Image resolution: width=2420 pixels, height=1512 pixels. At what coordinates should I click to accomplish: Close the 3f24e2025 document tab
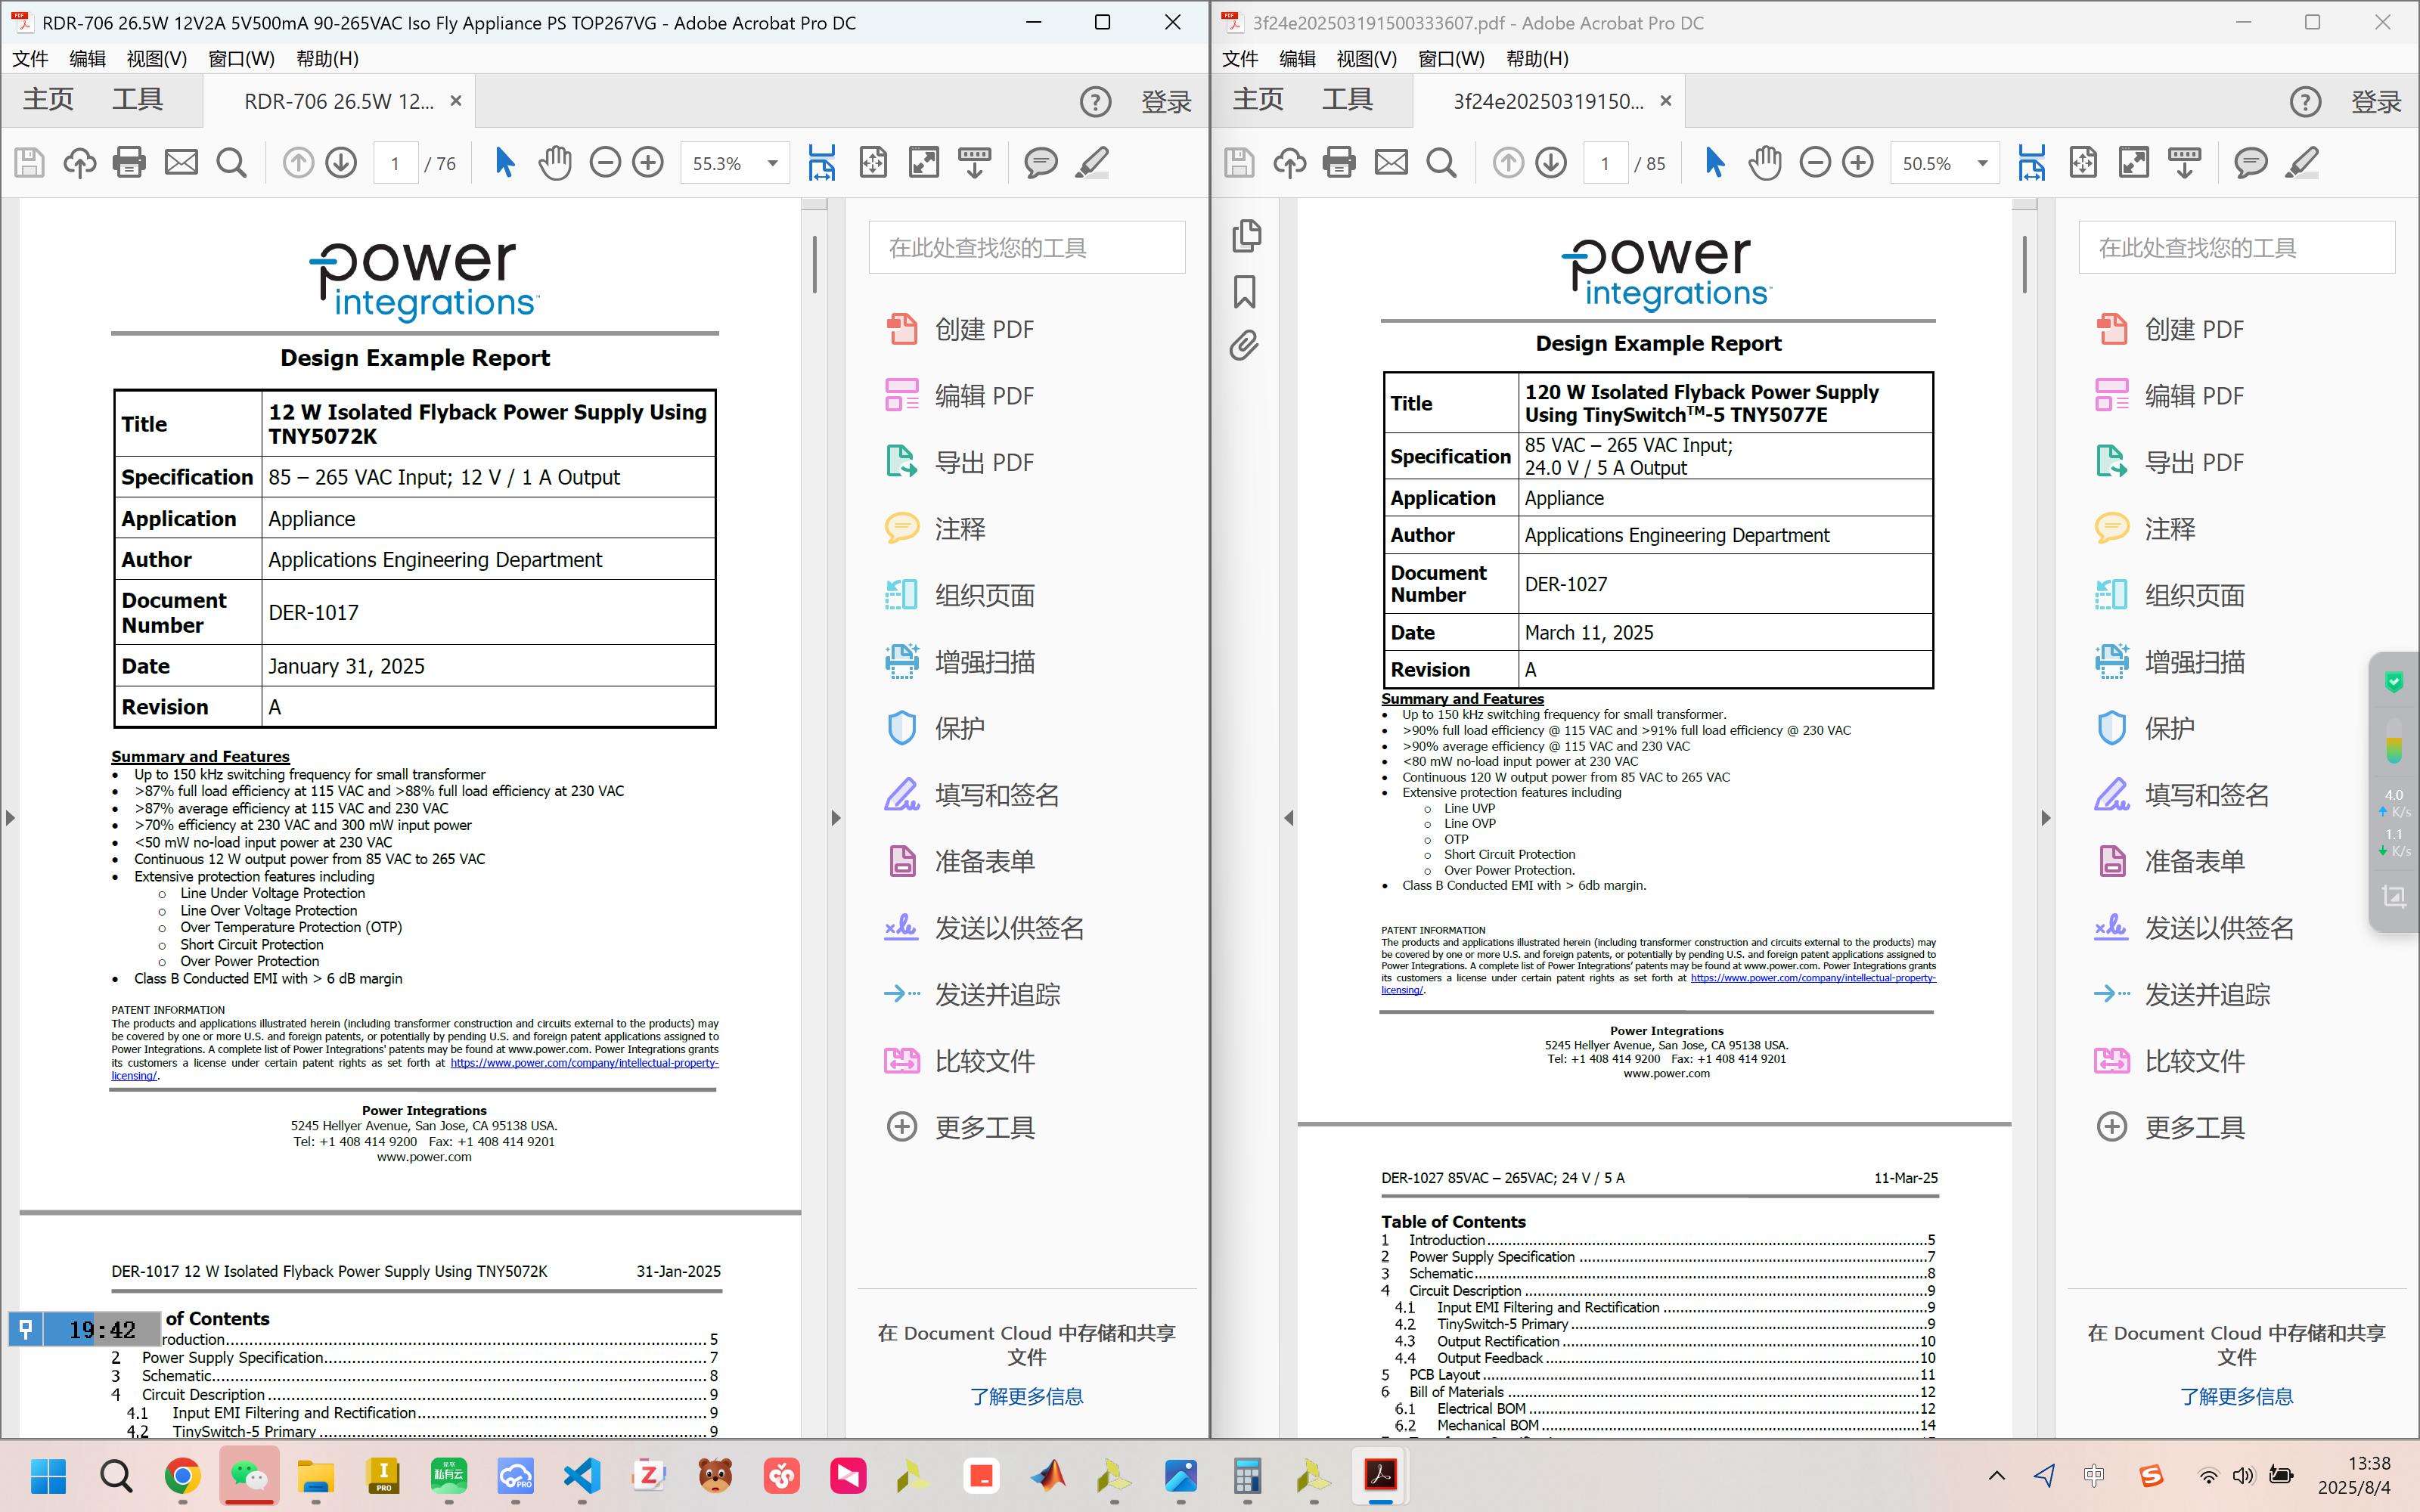[1666, 101]
